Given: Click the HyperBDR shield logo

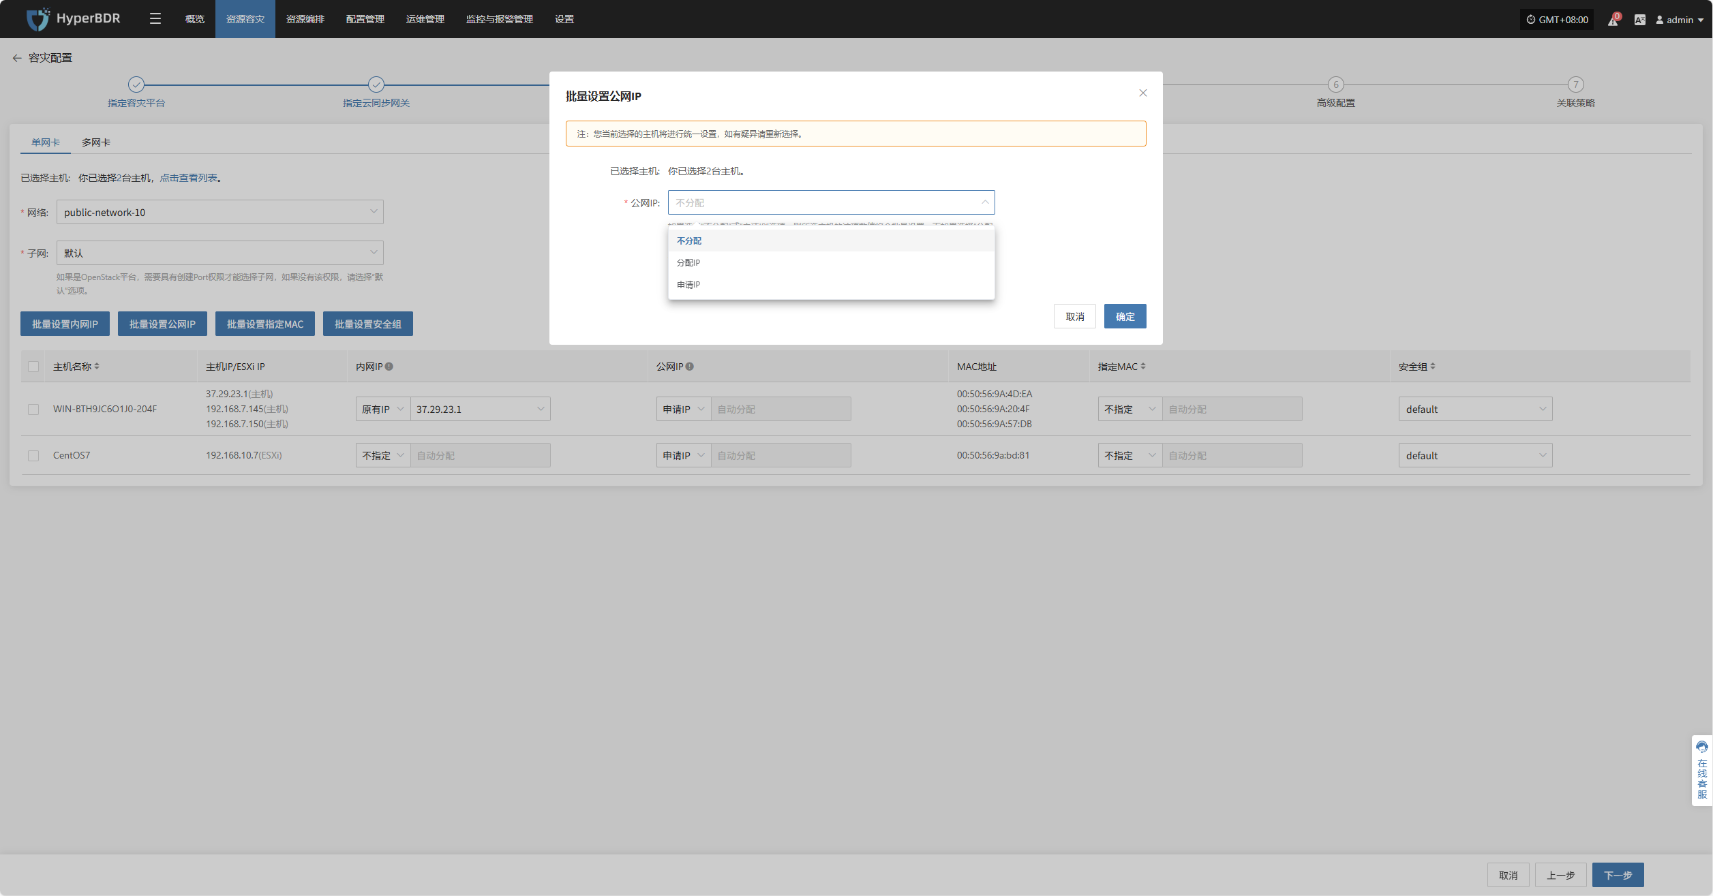Looking at the screenshot, I should tap(38, 19).
